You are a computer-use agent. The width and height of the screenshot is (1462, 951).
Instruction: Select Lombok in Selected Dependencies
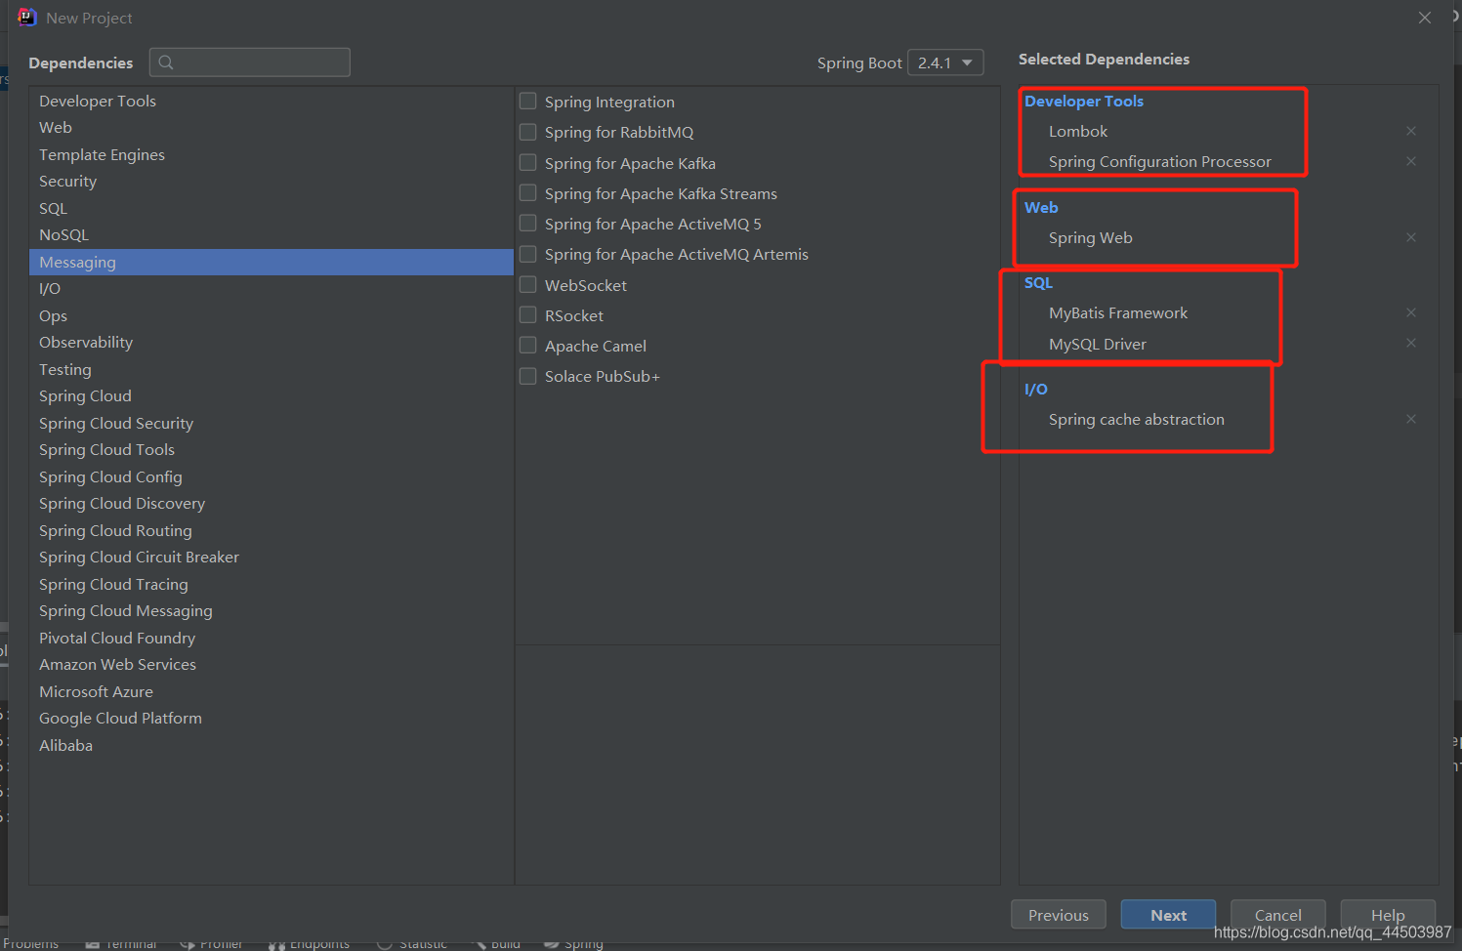point(1078,131)
